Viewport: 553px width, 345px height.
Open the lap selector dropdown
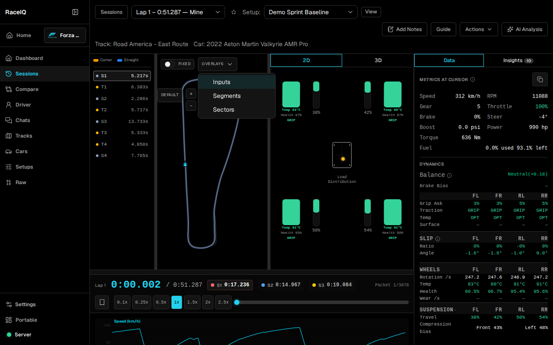point(178,12)
